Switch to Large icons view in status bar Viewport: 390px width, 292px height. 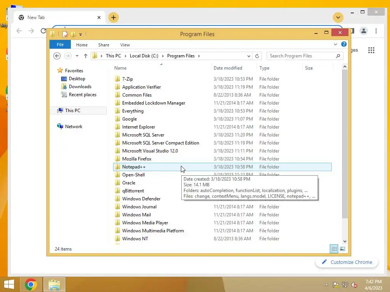pyautogui.click(x=342, y=249)
